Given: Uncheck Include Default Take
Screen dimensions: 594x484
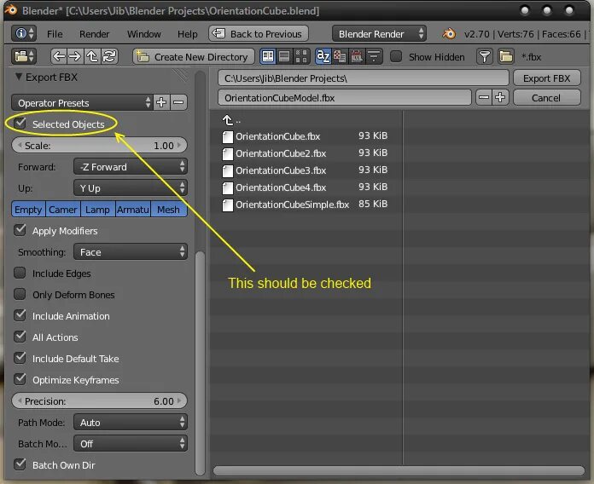Looking at the screenshot, I should [20, 358].
